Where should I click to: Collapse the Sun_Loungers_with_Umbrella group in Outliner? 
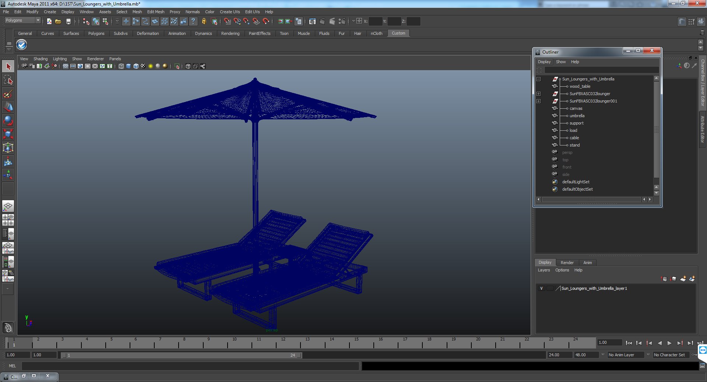pyautogui.click(x=538, y=79)
